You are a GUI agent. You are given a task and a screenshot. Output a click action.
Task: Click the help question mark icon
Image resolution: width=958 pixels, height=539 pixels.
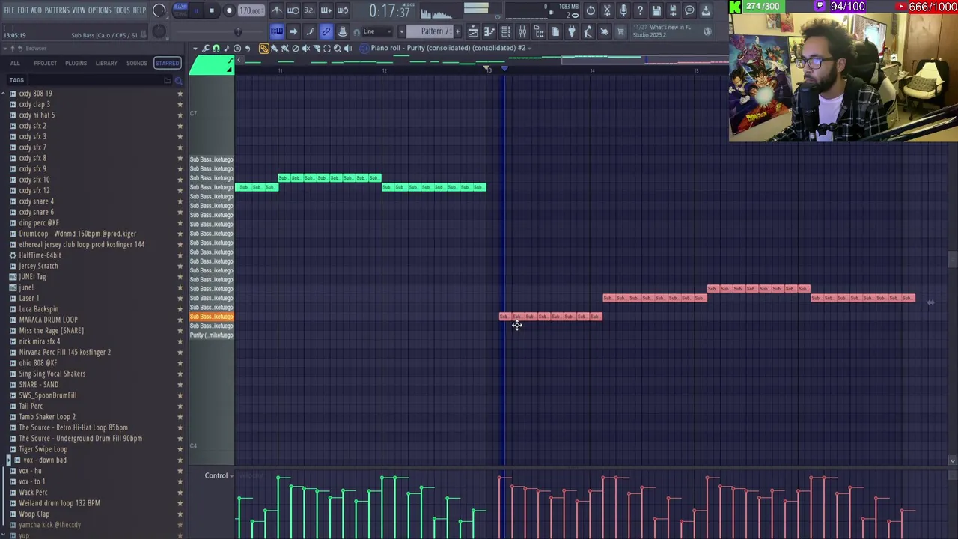coord(640,10)
